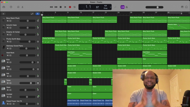Add a new track with plus button
Screen dimensions: 190x107
tap(3, 14)
